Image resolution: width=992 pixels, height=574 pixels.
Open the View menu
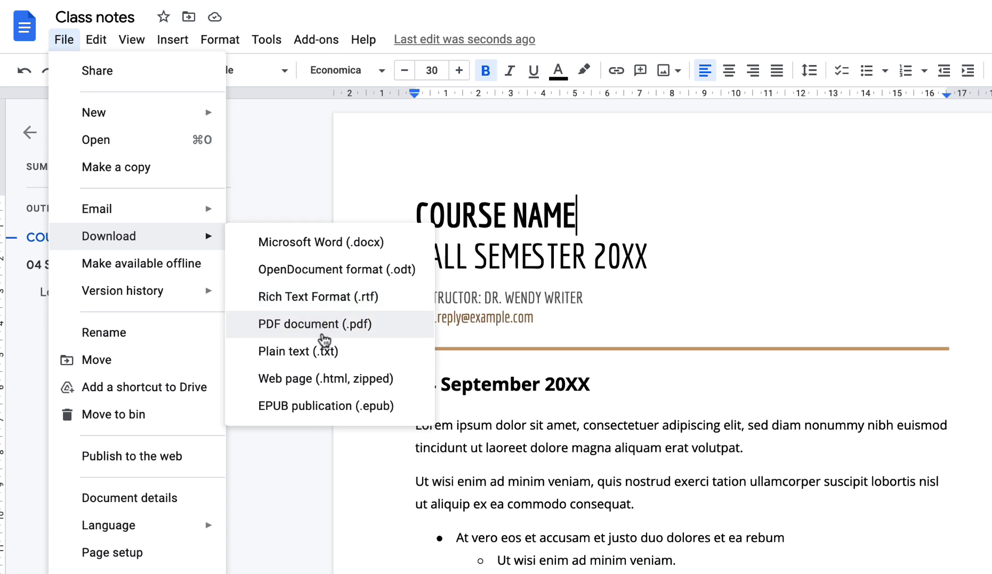(x=132, y=39)
